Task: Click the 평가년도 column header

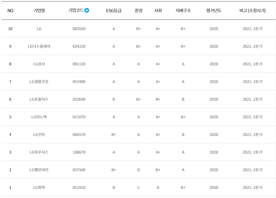Action: tap(214, 11)
